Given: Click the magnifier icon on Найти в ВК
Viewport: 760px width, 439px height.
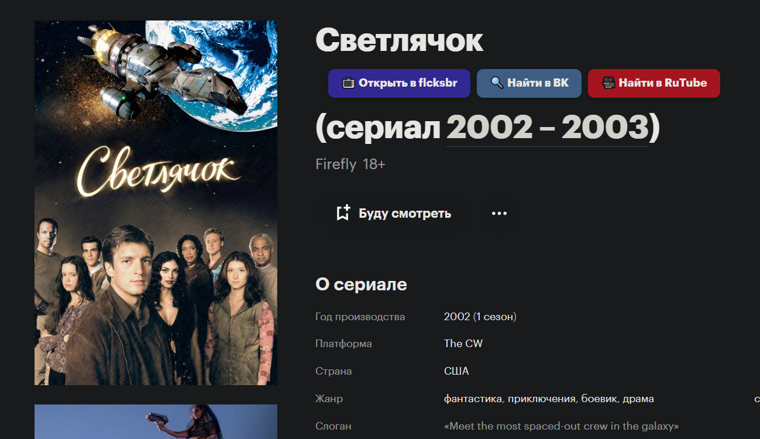Looking at the screenshot, I should (x=497, y=83).
